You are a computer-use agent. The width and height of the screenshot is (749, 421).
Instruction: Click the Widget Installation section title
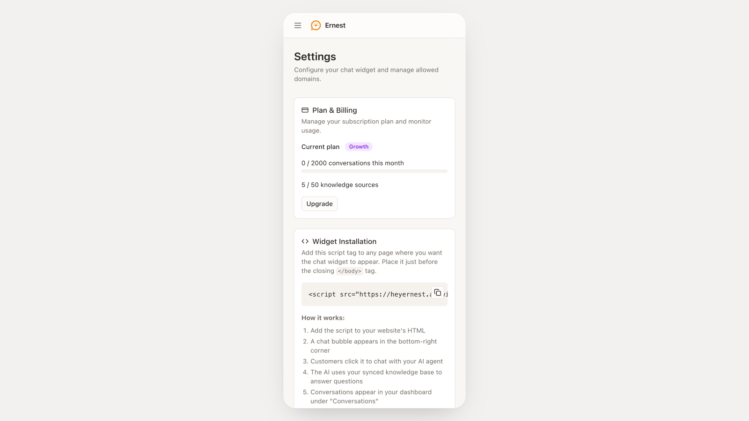[x=345, y=241]
